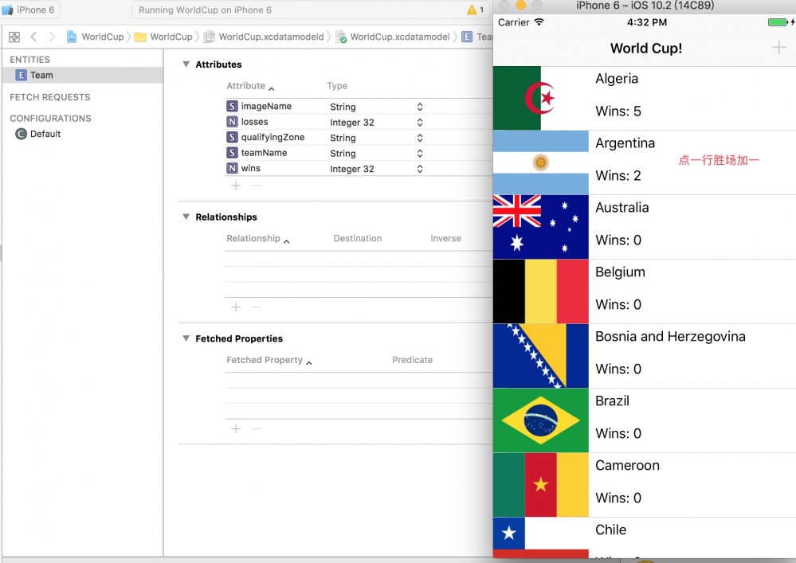Collapse the Relationships section
The height and width of the screenshot is (563, 796).
point(186,217)
